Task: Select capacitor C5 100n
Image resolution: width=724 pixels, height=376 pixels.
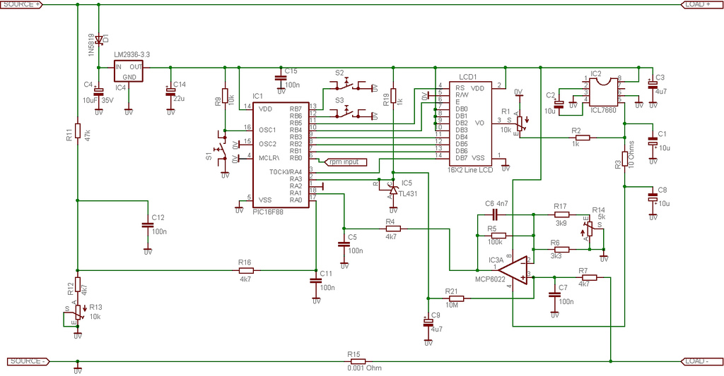Action: point(344,245)
